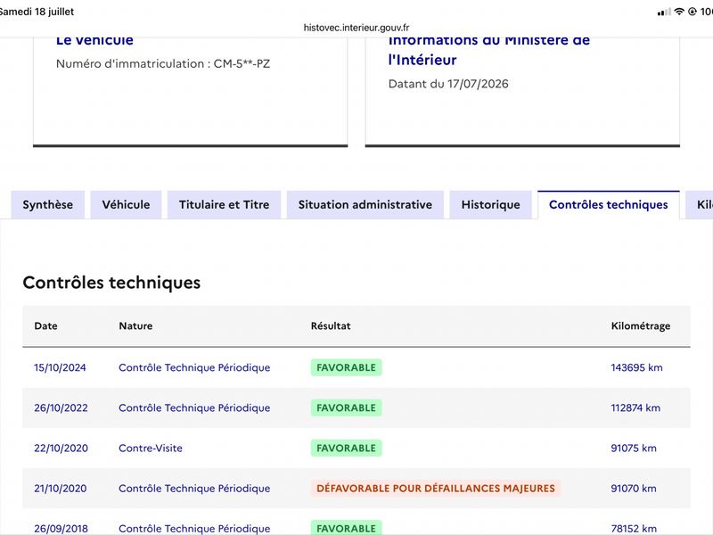Click the Nature column header
The height and width of the screenshot is (535, 713).
(x=135, y=325)
